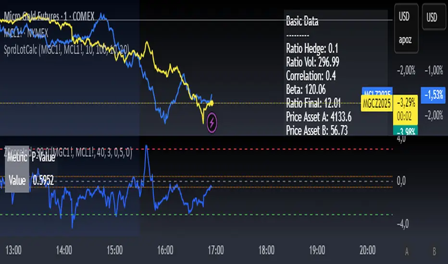Image resolution: width=448 pixels, height=264 pixels.
Task: Click the 15:00 time axis label
Action: tap(114, 250)
